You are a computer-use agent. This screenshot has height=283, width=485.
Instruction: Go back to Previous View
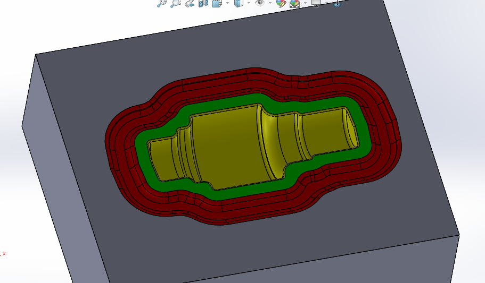[x=189, y=3]
